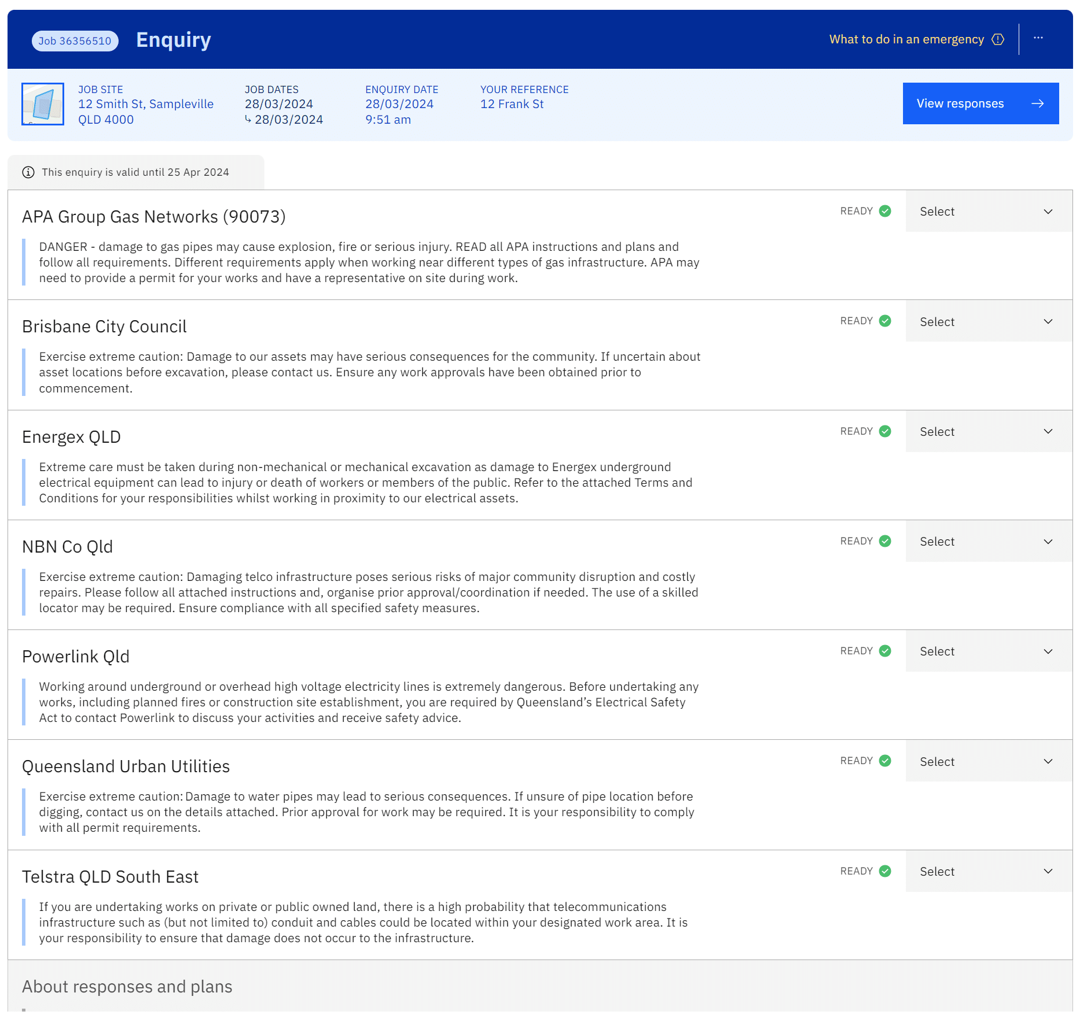Click the Brisbane City Council heading
This screenshot has width=1080, height=1015.
point(104,327)
